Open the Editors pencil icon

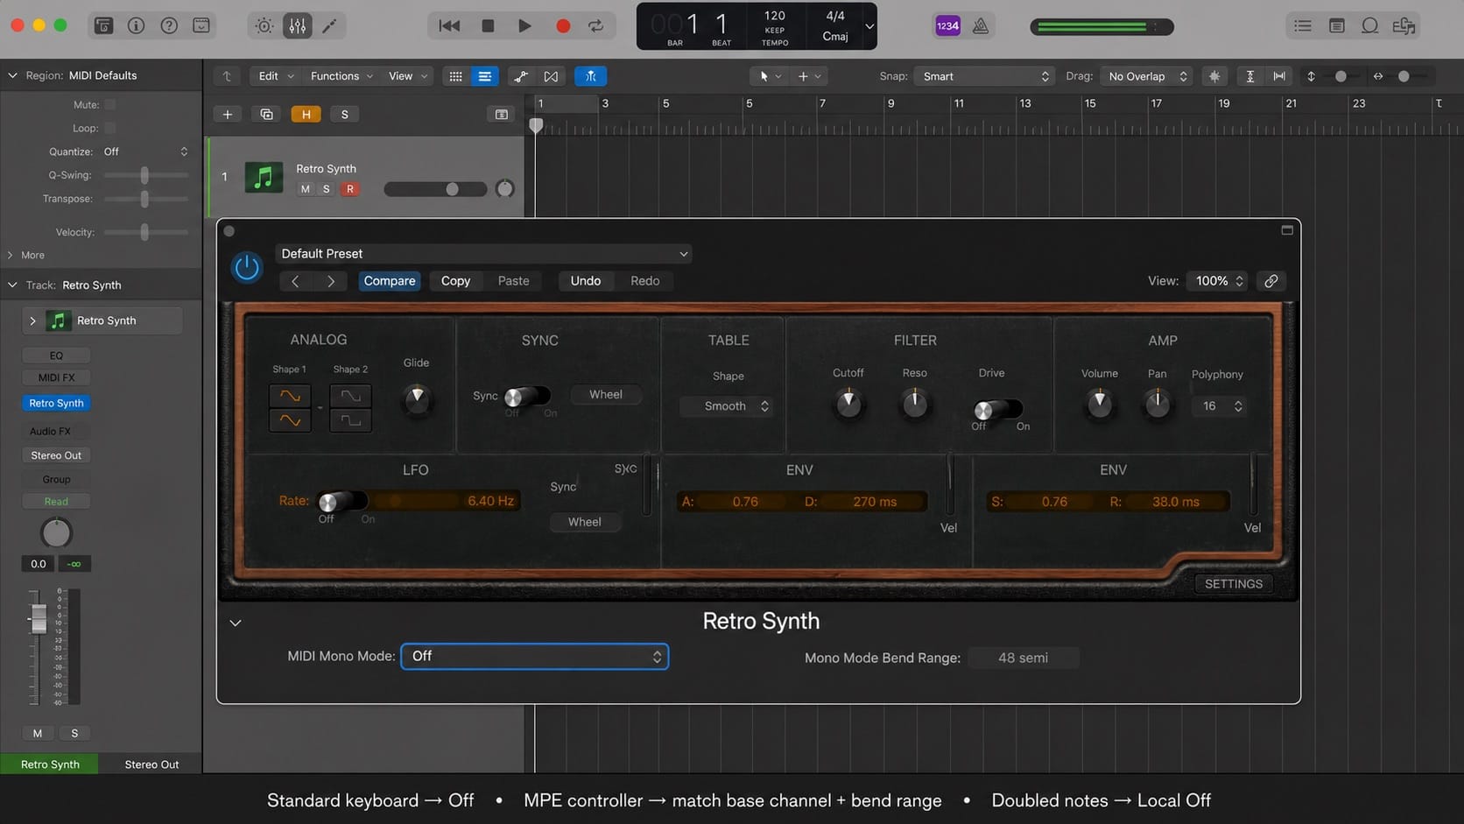[x=330, y=25]
